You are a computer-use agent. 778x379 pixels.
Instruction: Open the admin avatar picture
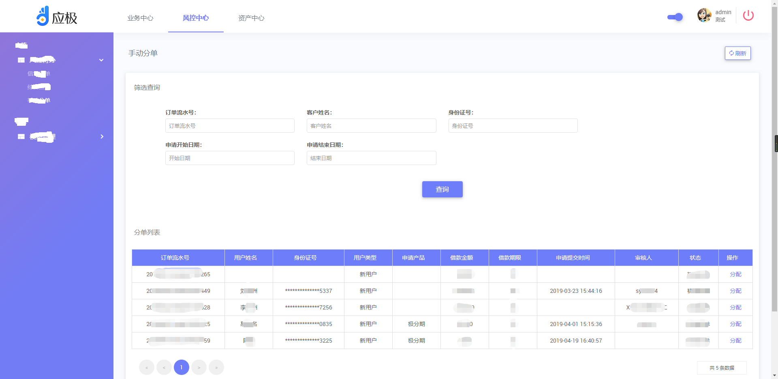pyautogui.click(x=704, y=15)
